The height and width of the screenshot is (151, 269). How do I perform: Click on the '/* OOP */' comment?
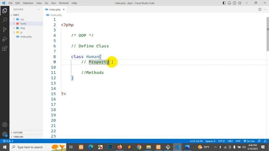(x=82, y=35)
